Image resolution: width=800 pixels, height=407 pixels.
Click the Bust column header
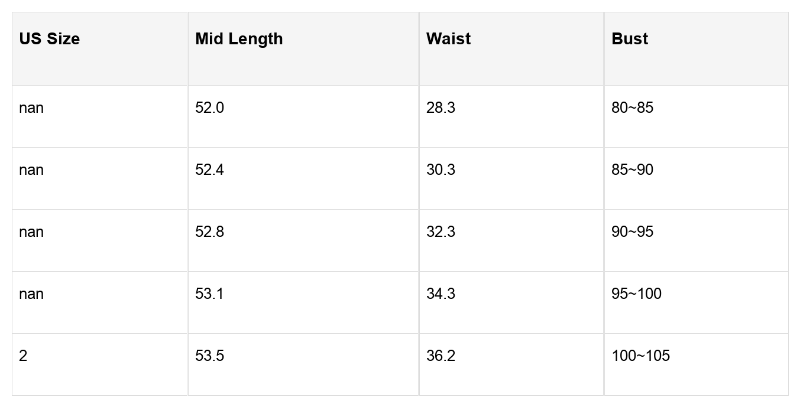tap(630, 39)
